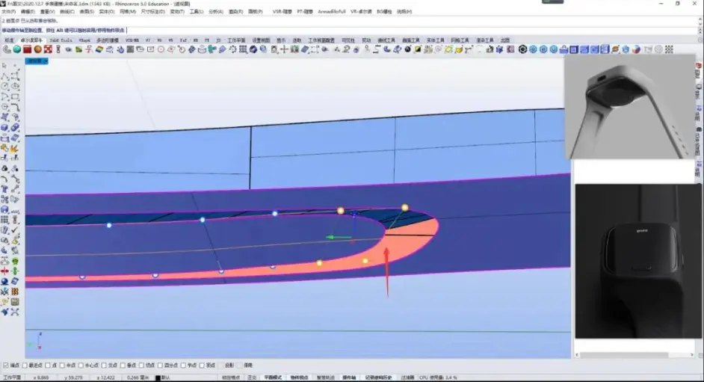This screenshot has width=704, height=382.
Task: Toggle the 交点 osnap checkbox
Action: tap(104, 366)
